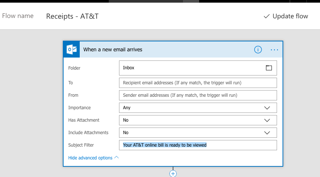Click the Folder field showing Inbox
The width and height of the screenshot is (320, 177).
(198, 68)
